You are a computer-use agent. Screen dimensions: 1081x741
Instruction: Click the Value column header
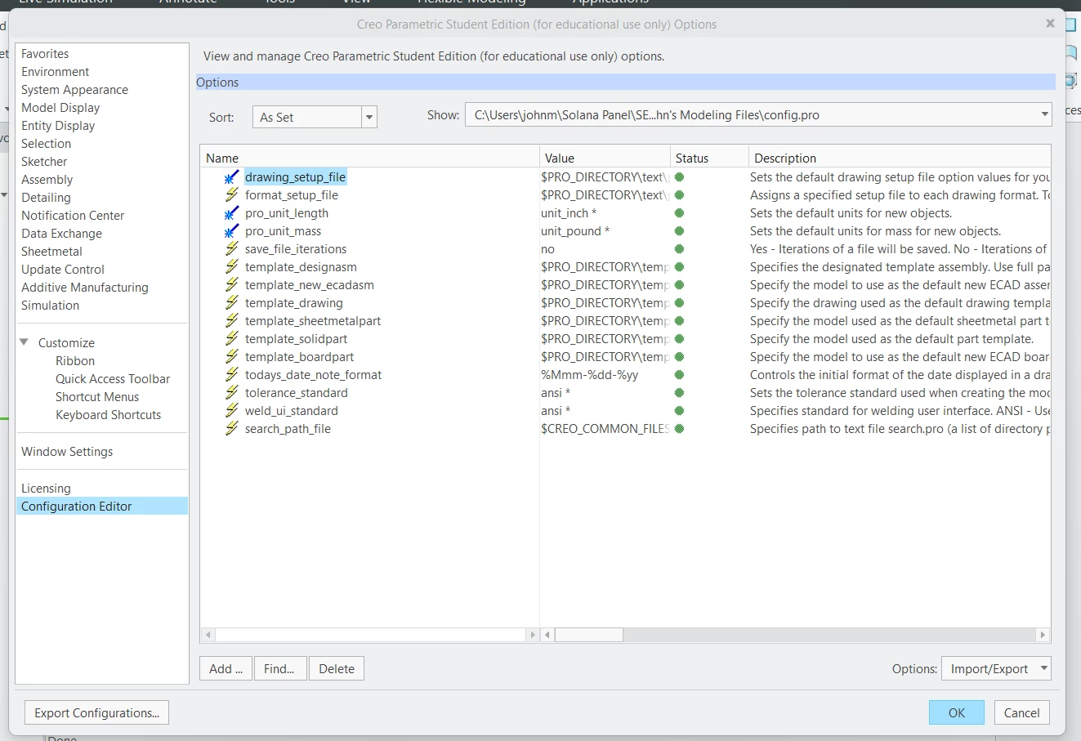click(605, 158)
